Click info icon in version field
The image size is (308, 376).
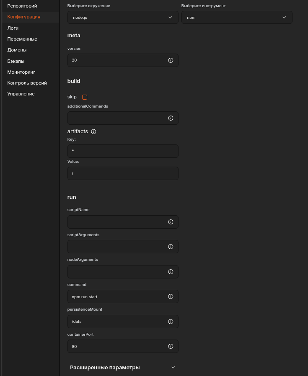(x=171, y=60)
